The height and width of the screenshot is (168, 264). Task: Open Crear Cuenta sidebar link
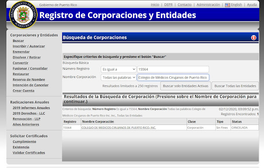coord(24,91)
